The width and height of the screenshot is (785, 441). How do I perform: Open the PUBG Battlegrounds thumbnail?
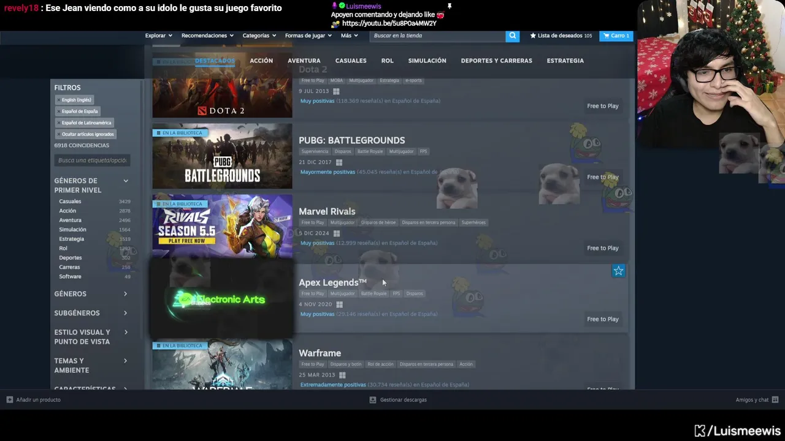(x=222, y=156)
